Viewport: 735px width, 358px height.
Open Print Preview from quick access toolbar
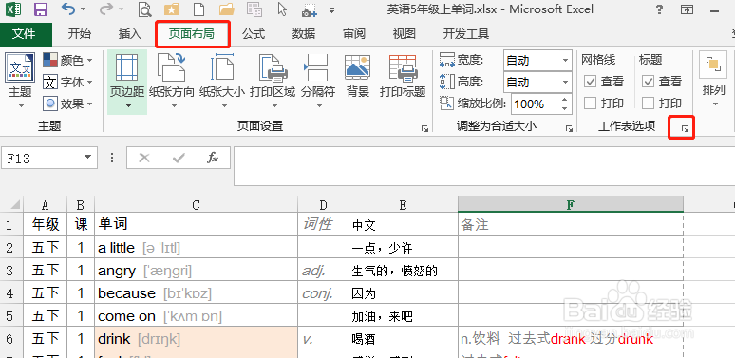(146, 9)
